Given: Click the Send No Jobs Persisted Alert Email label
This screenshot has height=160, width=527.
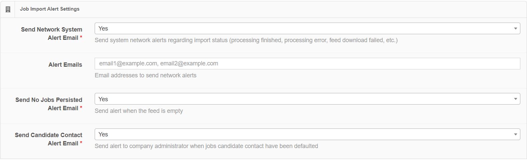Looking at the screenshot, I should (49, 104).
